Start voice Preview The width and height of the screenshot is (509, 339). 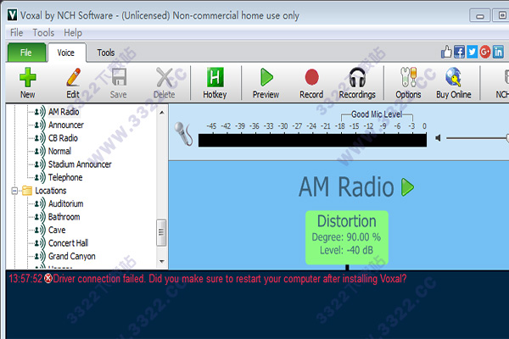(266, 83)
